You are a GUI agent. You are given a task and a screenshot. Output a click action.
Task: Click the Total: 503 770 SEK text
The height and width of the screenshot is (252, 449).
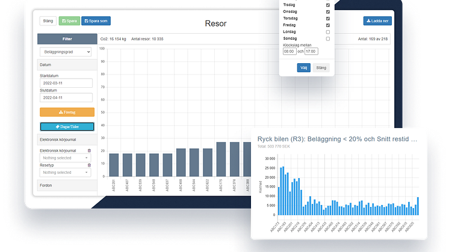273,147
